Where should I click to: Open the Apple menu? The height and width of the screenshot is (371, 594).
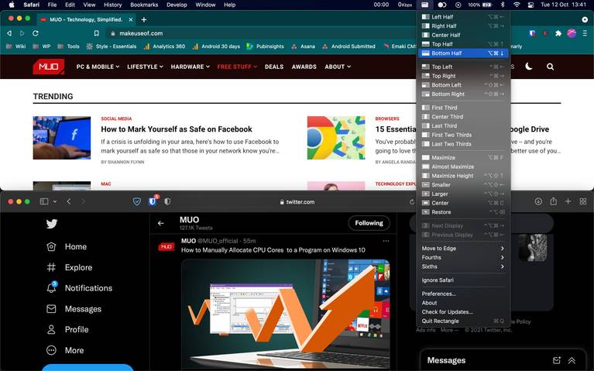[12, 5]
